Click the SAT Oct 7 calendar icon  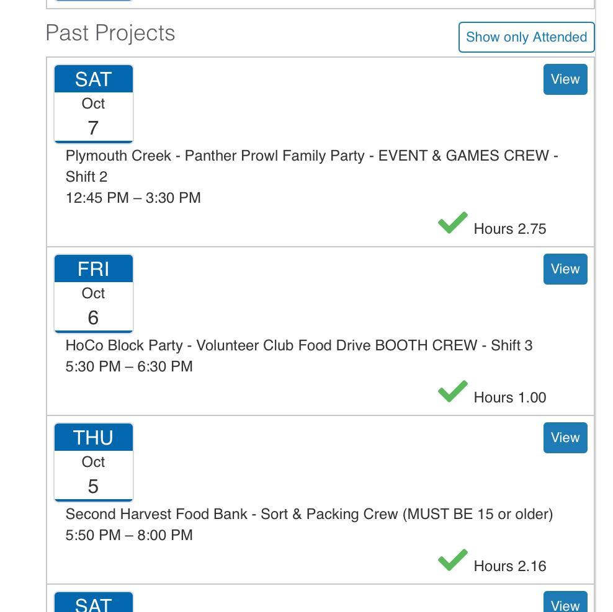click(94, 104)
